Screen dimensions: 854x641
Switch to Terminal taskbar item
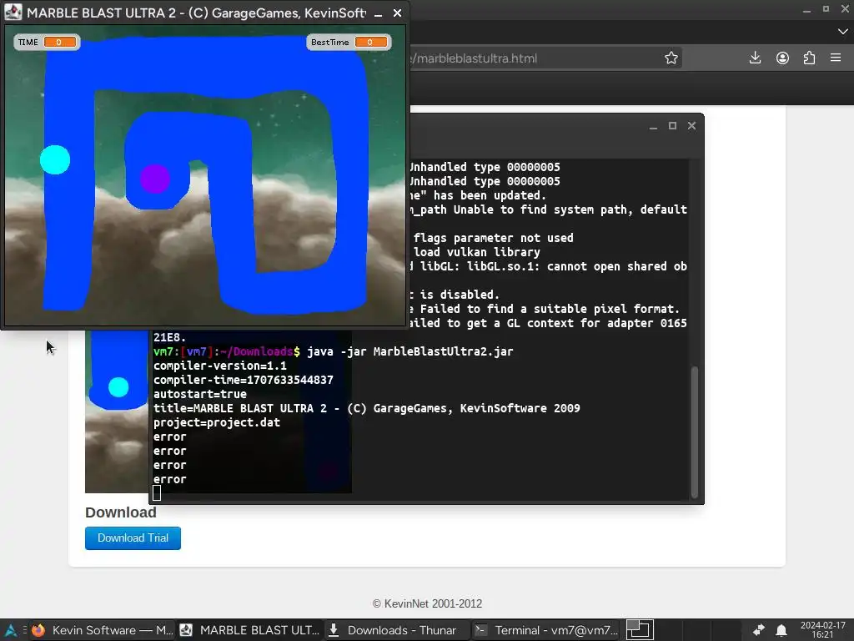point(545,630)
